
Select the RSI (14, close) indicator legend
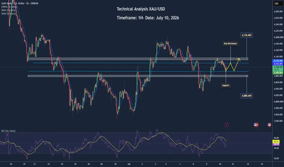(x=8, y=131)
